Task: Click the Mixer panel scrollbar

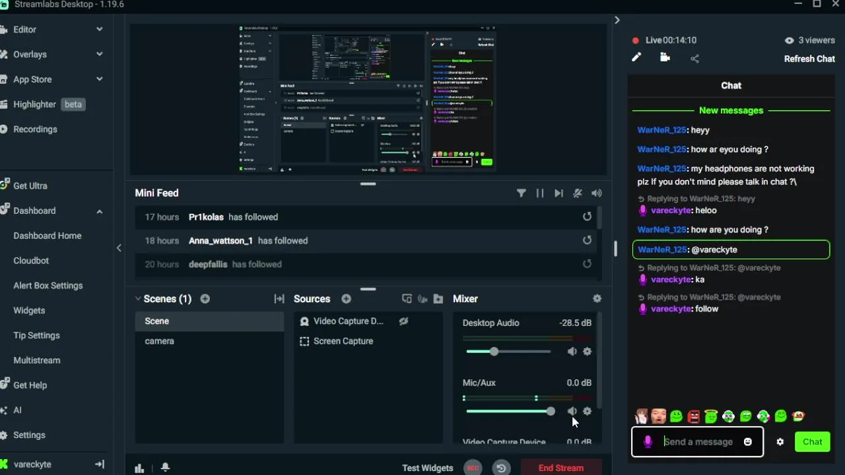Action: pyautogui.click(x=600, y=362)
